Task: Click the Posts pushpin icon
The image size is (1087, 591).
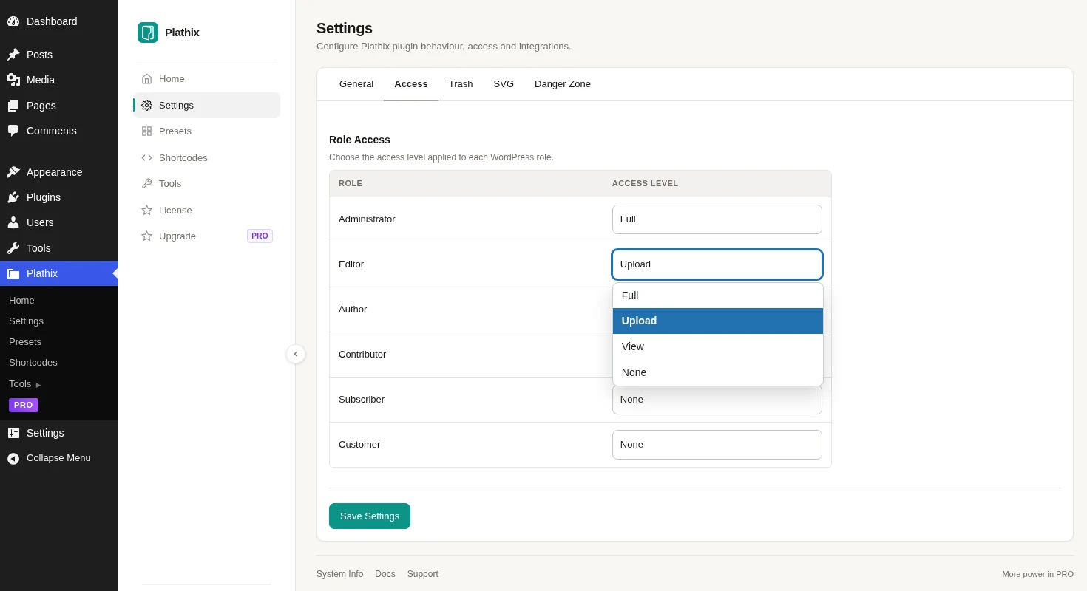Action: click(x=13, y=55)
